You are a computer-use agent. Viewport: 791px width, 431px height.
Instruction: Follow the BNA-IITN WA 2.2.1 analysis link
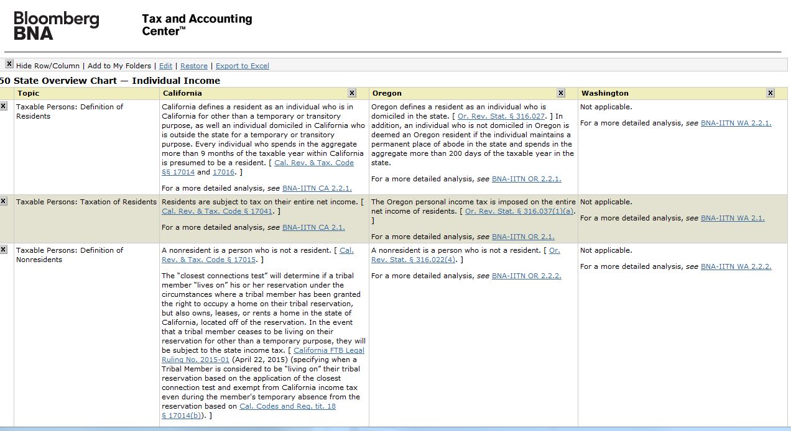click(x=736, y=122)
